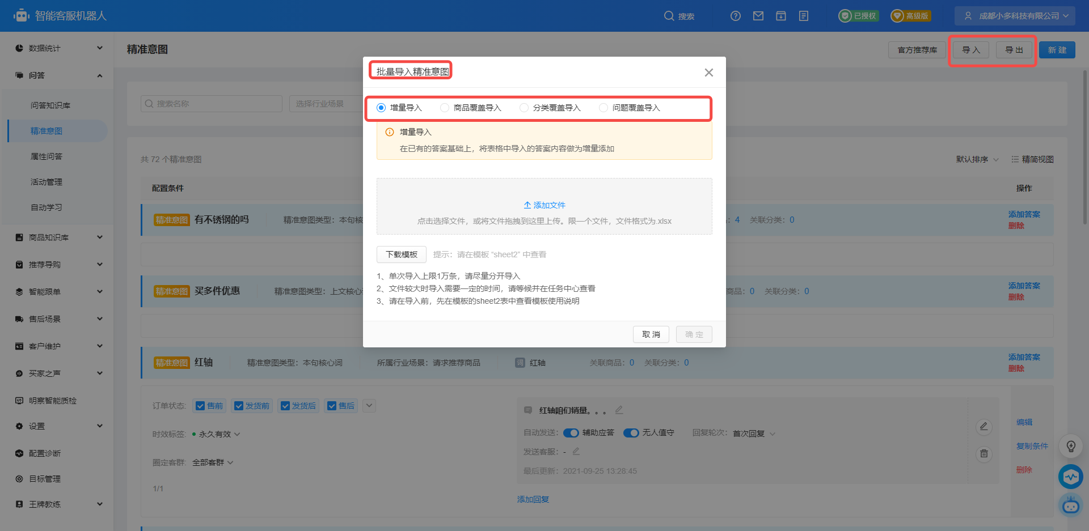Open 活动管理 in the sidebar
The image size is (1089, 531).
coord(47,182)
